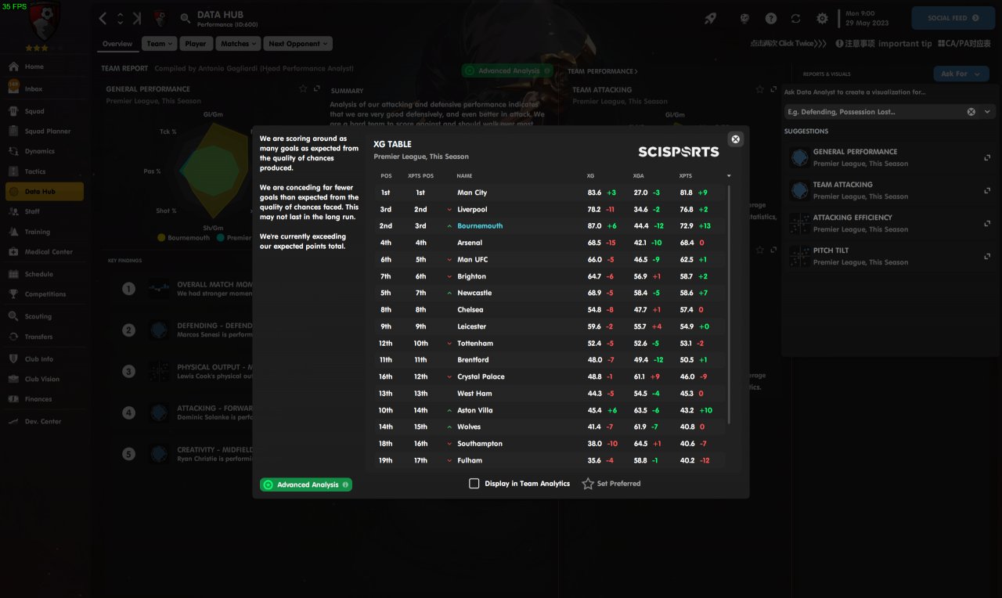Sort table by XGA column header
This screenshot has height=598, width=1002.
click(x=639, y=176)
